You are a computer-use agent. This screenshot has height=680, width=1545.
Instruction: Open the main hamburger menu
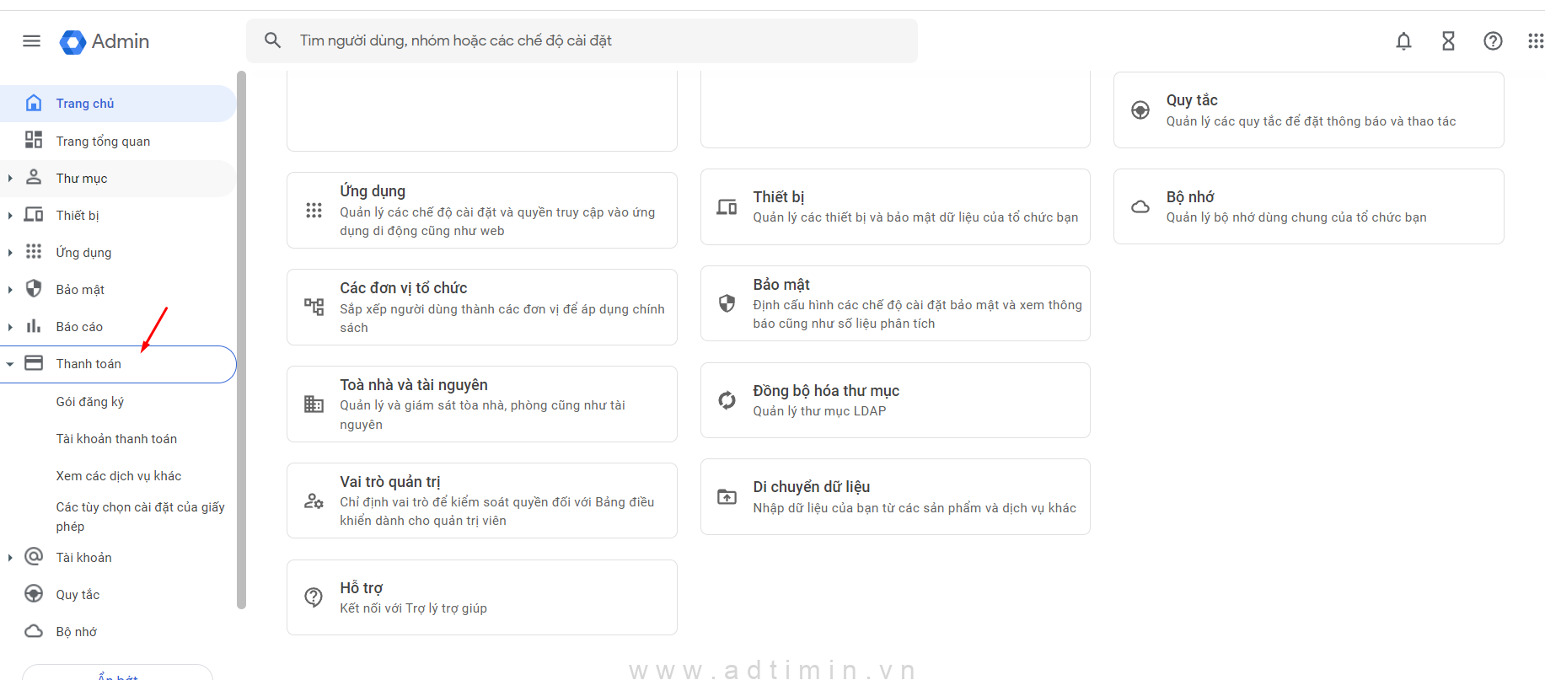coord(31,40)
